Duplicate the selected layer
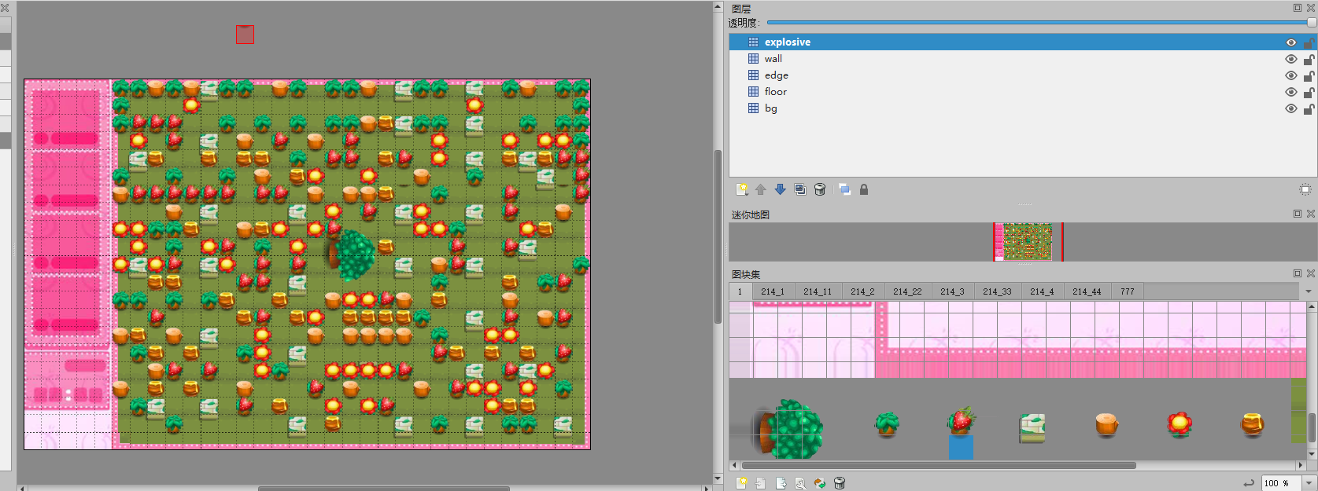 point(800,189)
